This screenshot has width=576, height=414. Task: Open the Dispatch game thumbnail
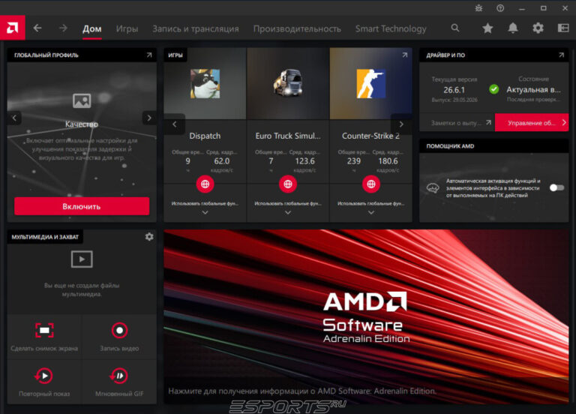[205, 84]
